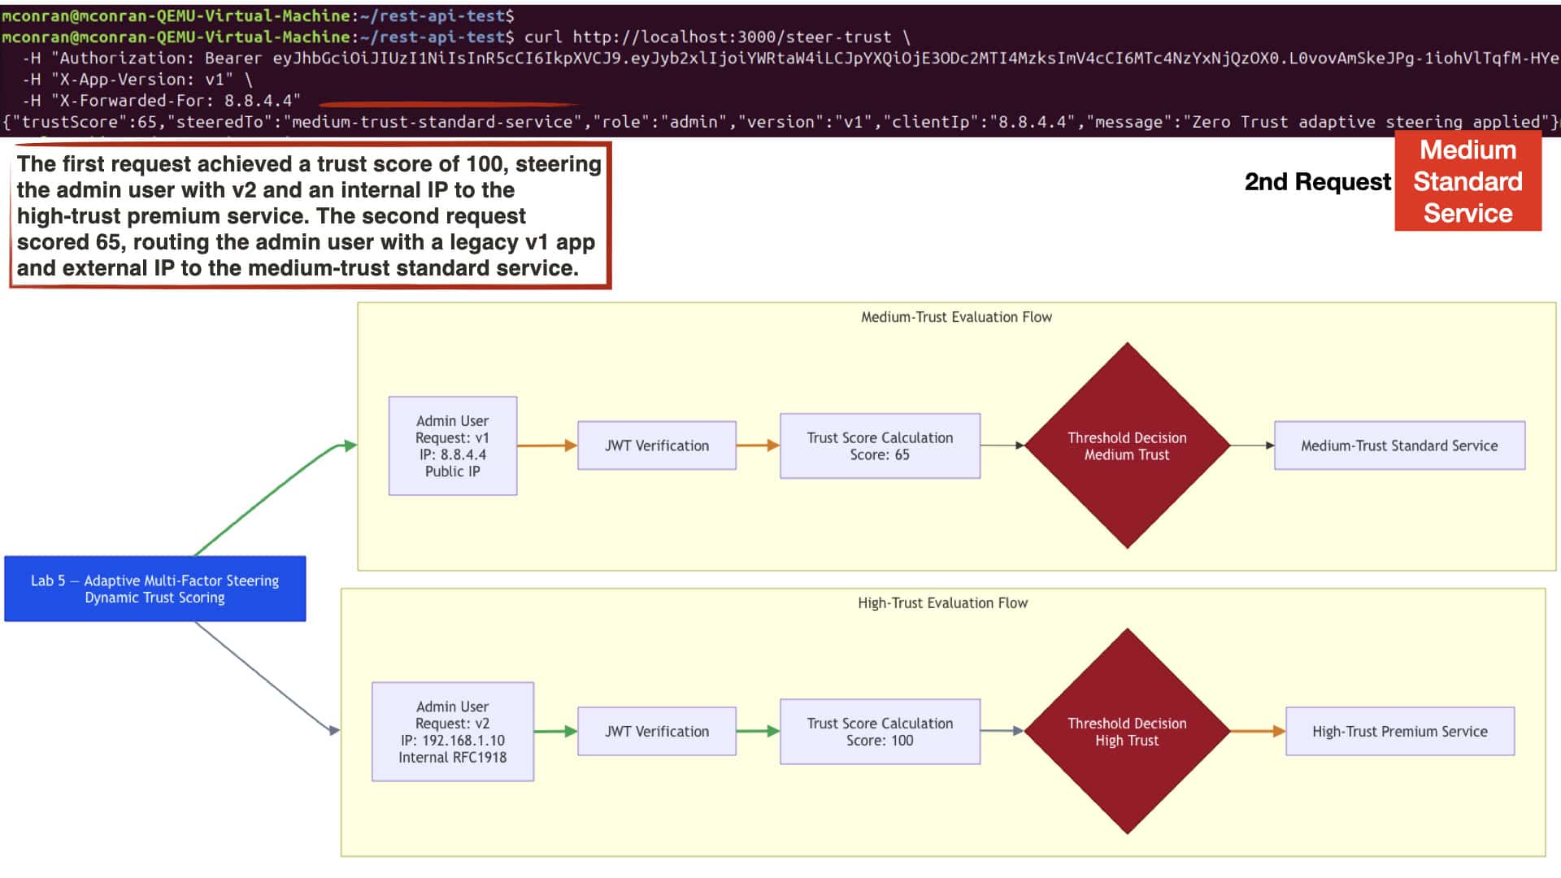The height and width of the screenshot is (878, 1561).
Task: Select Trust Score Calculation Score: 100 node
Action: tap(881, 732)
